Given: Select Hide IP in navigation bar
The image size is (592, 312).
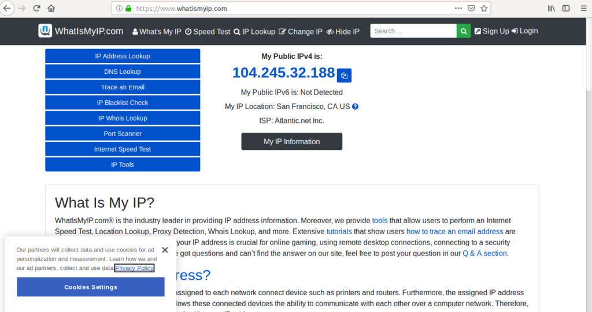Looking at the screenshot, I should [343, 32].
